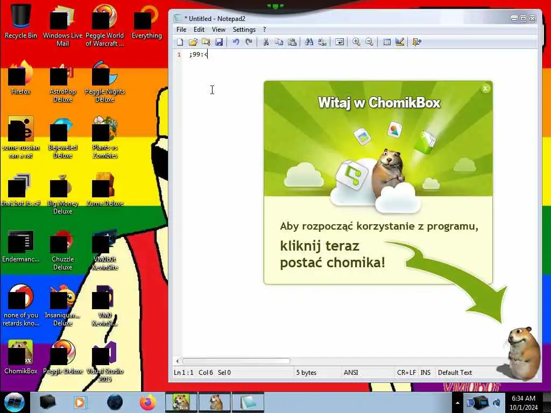Save the document with the floppy icon
The height and width of the screenshot is (413, 551).
click(219, 42)
